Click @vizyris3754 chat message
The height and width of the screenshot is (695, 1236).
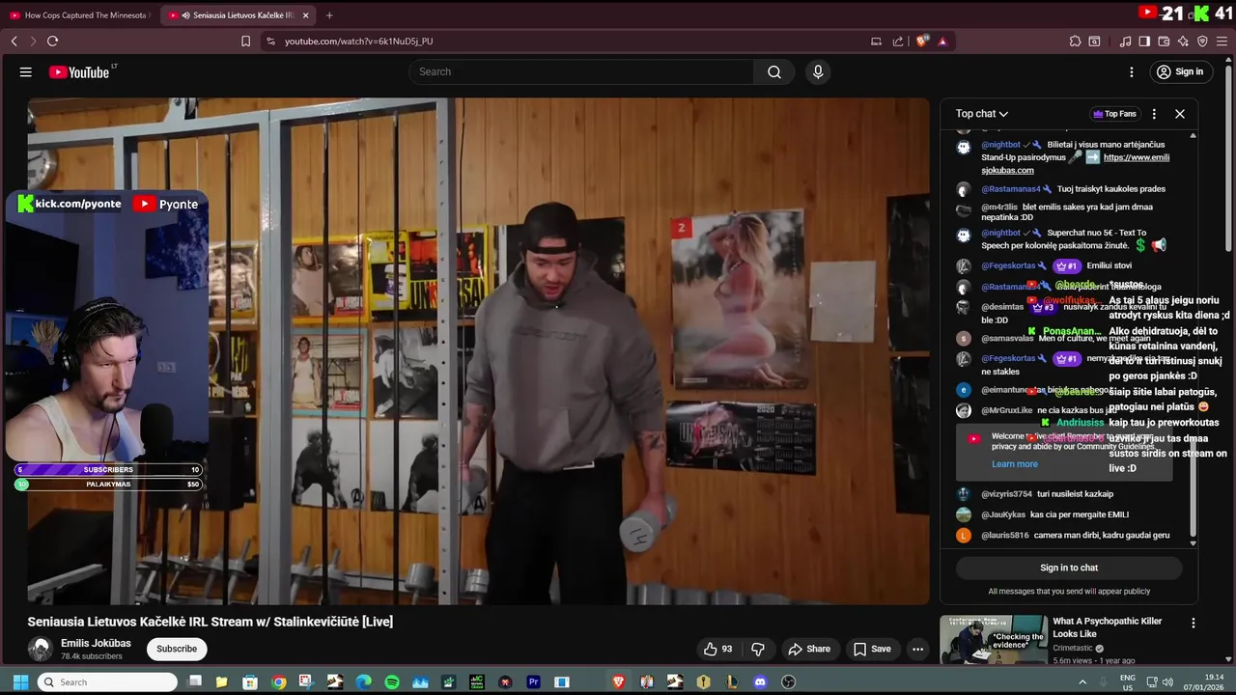[x=1035, y=494]
